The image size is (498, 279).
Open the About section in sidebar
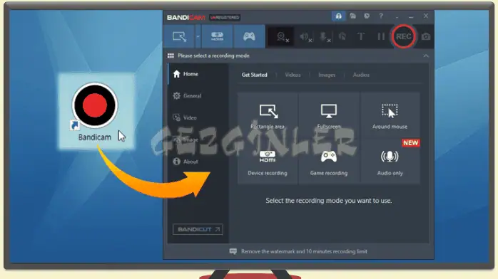pos(198,162)
